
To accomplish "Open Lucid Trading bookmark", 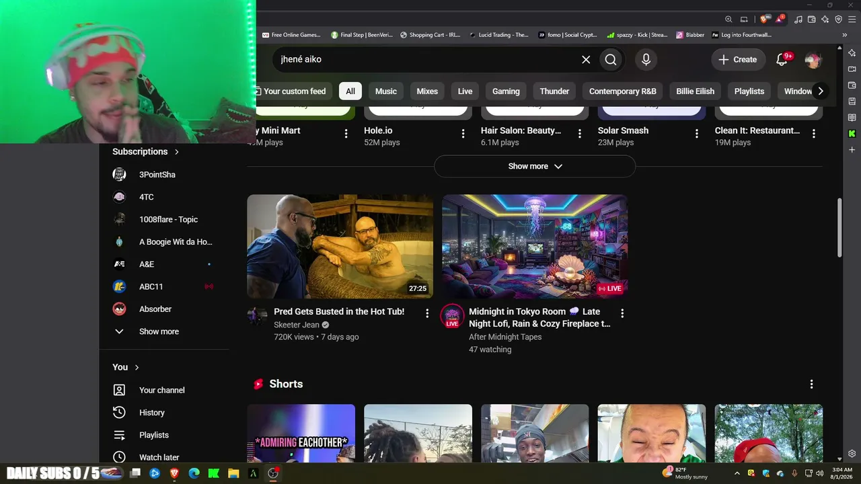I will point(499,35).
